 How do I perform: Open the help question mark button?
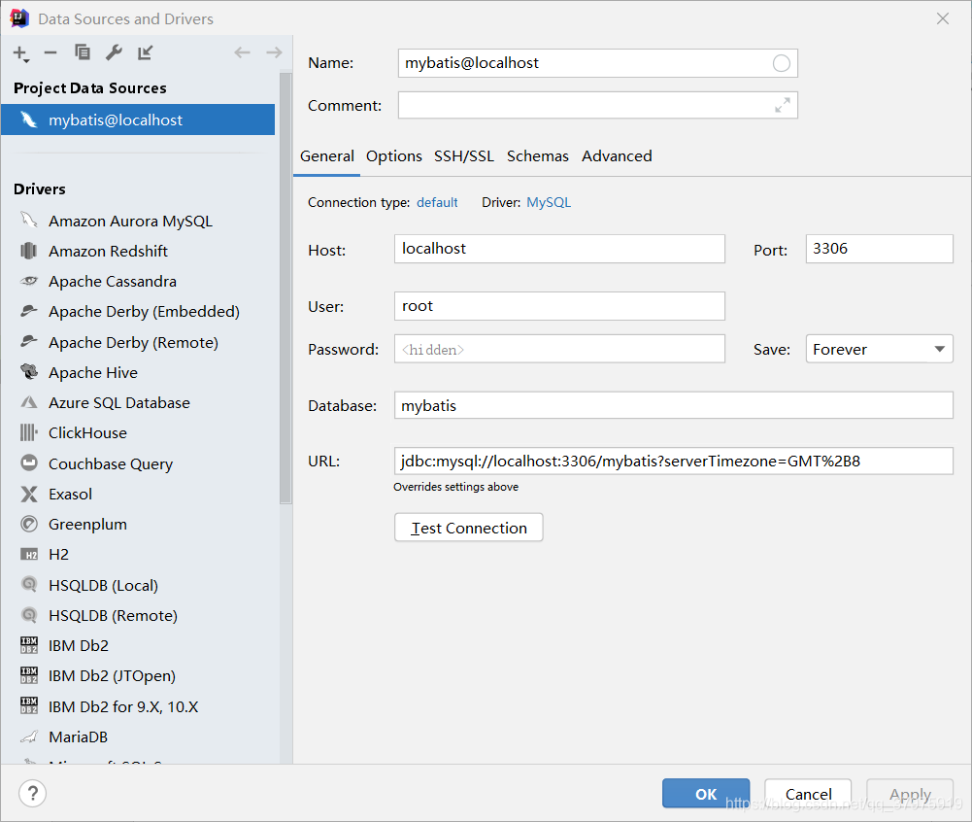(32, 793)
